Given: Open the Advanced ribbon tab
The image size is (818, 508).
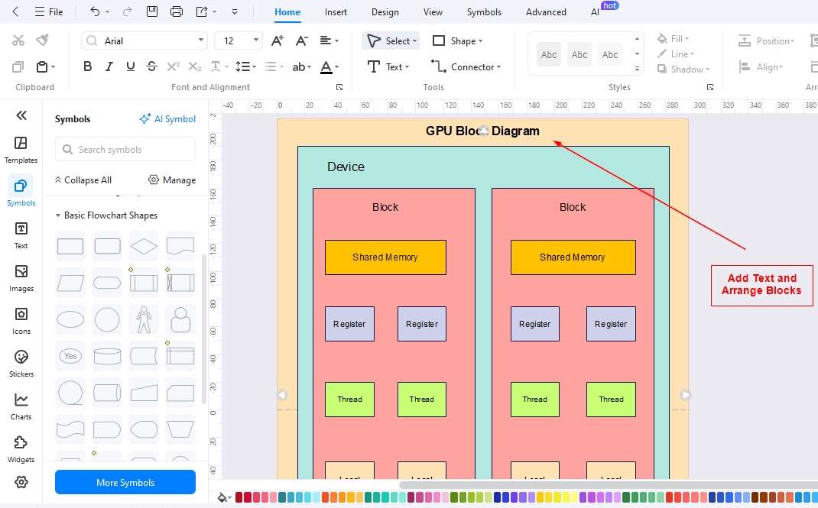Looking at the screenshot, I should [545, 11].
